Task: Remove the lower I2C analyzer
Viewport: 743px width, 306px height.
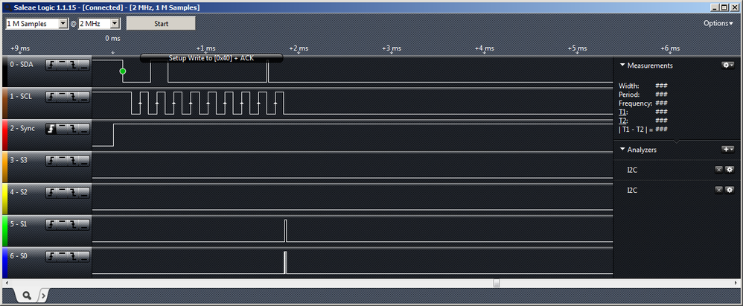Action: [718, 190]
